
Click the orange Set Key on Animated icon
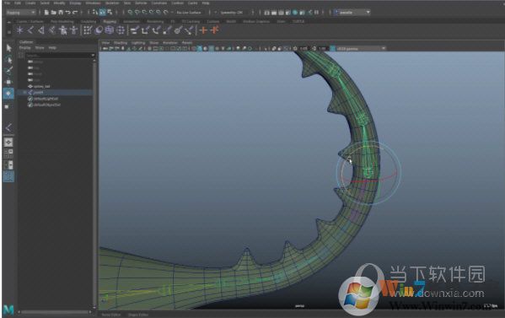214,30
